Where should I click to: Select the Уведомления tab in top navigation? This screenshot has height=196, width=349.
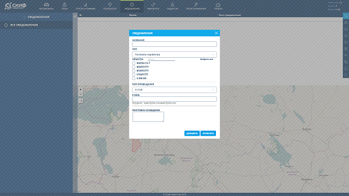[132, 6]
